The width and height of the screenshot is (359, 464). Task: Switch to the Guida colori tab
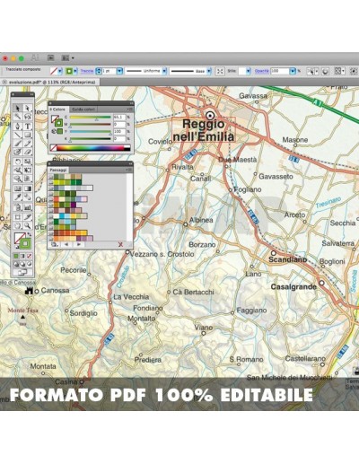pyautogui.click(x=83, y=109)
